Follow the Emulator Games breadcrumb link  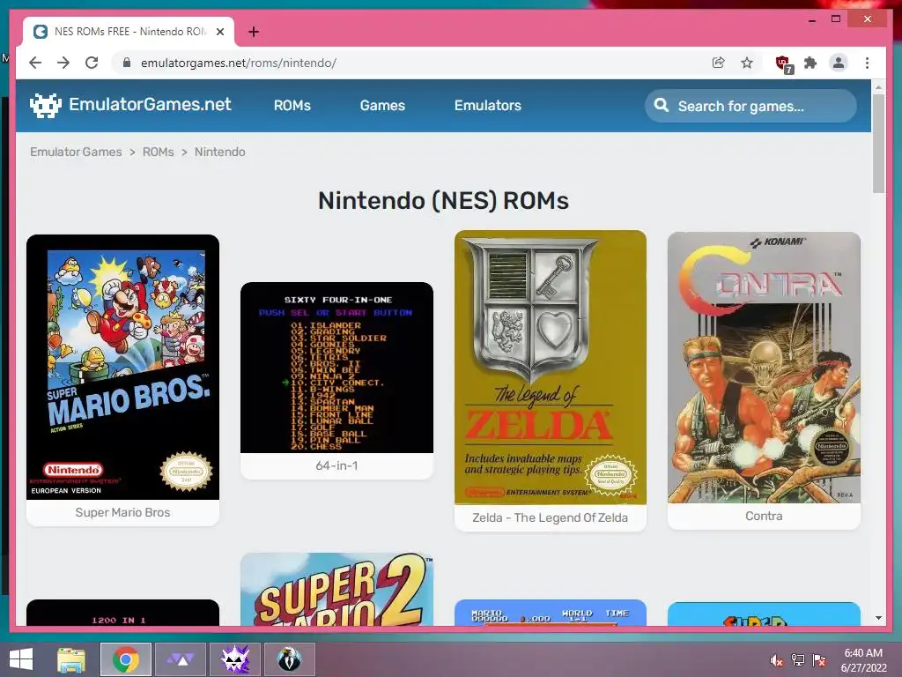pyautogui.click(x=76, y=152)
